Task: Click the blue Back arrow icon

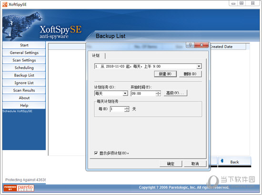Action: pos(222,161)
